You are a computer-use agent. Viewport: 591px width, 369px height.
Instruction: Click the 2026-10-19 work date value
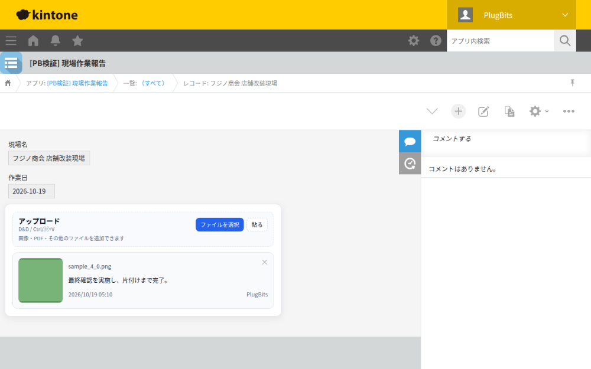coord(31,191)
